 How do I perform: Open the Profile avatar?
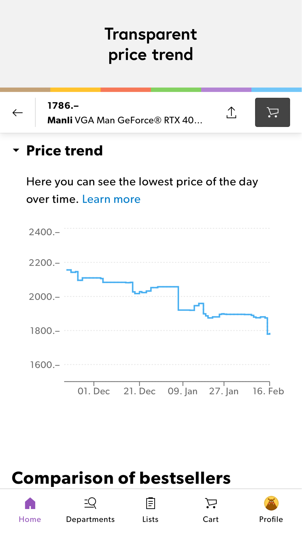271,503
